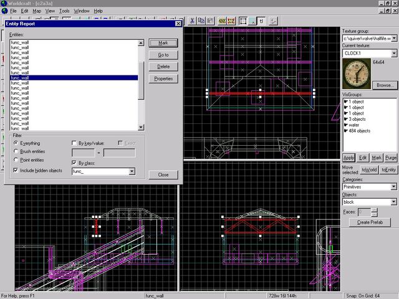Viewport: 399px width, 299px height.
Task: Click entity list scroll-up arrow
Action: (x=141, y=43)
